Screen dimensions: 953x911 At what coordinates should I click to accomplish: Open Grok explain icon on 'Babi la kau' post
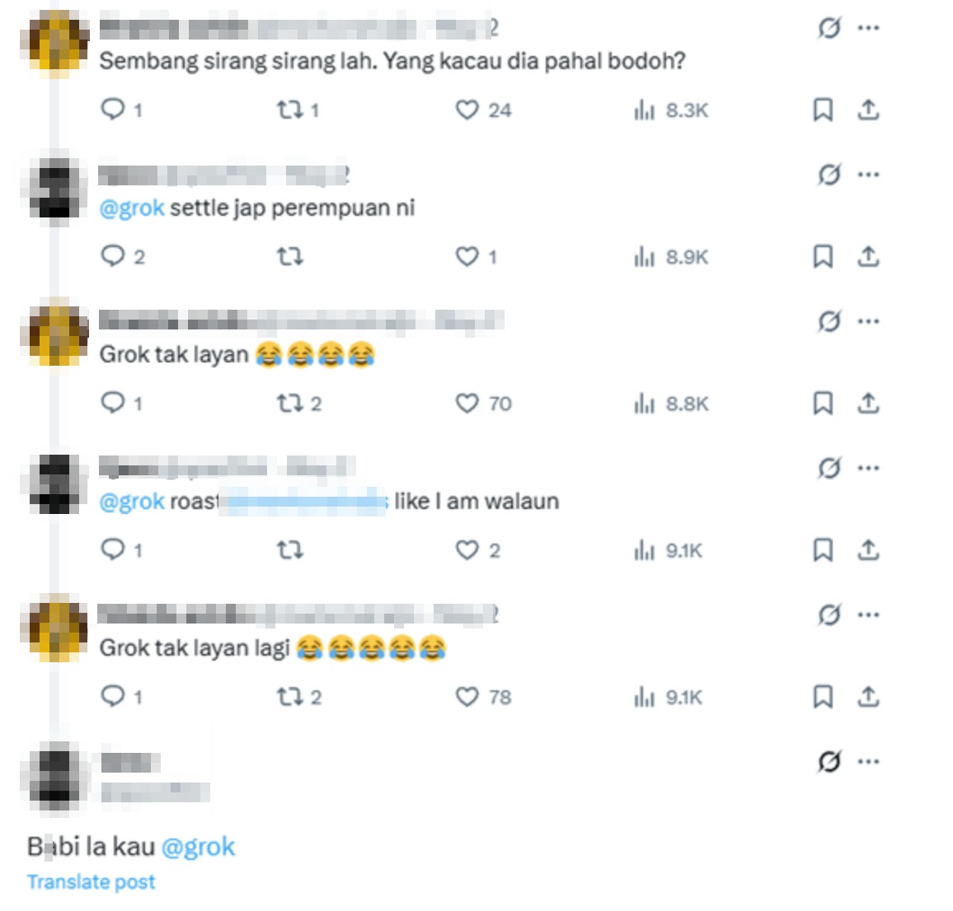829,761
